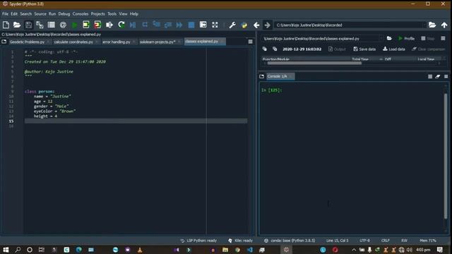The width and height of the screenshot is (452, 254).
Task: Select a file to profile
Action: (x=389, y=38)
